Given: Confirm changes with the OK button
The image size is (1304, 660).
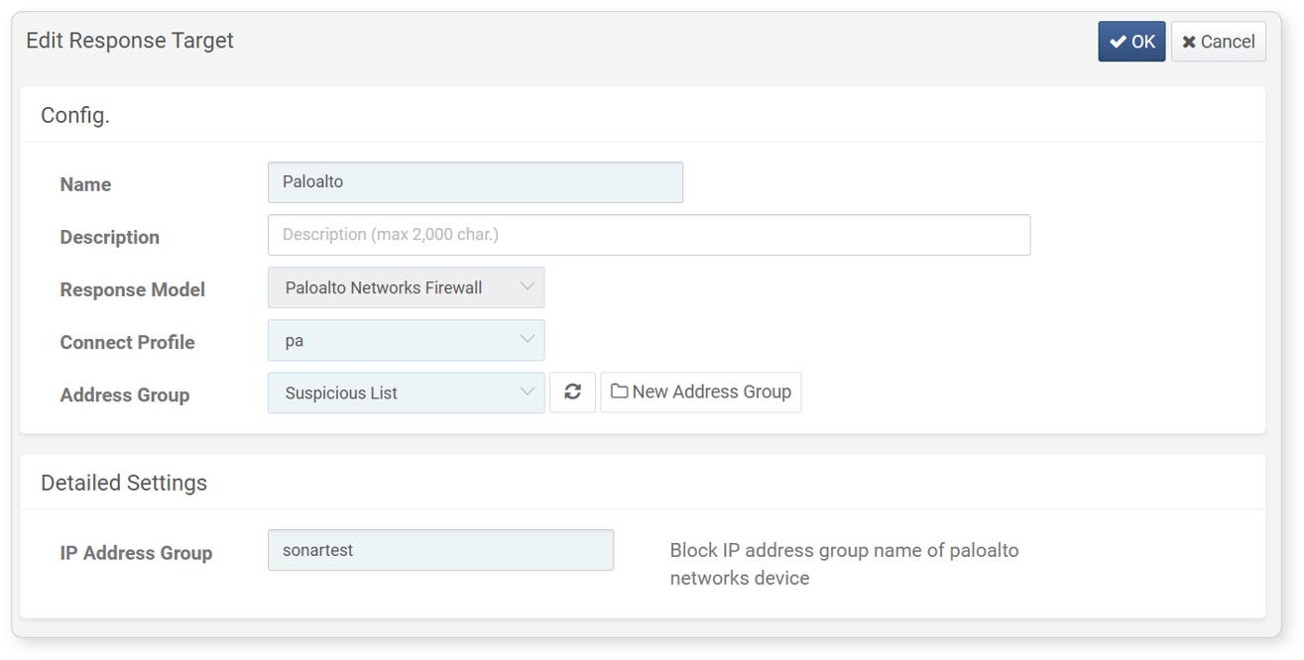Looking at the screenshot, I should coord(1131,42).
